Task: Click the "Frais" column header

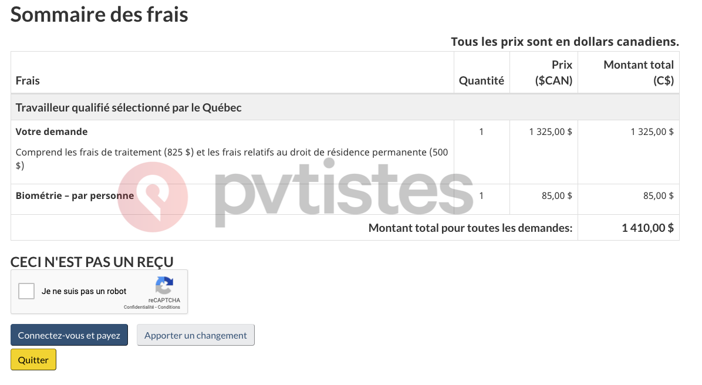Action: click(28, 80)
